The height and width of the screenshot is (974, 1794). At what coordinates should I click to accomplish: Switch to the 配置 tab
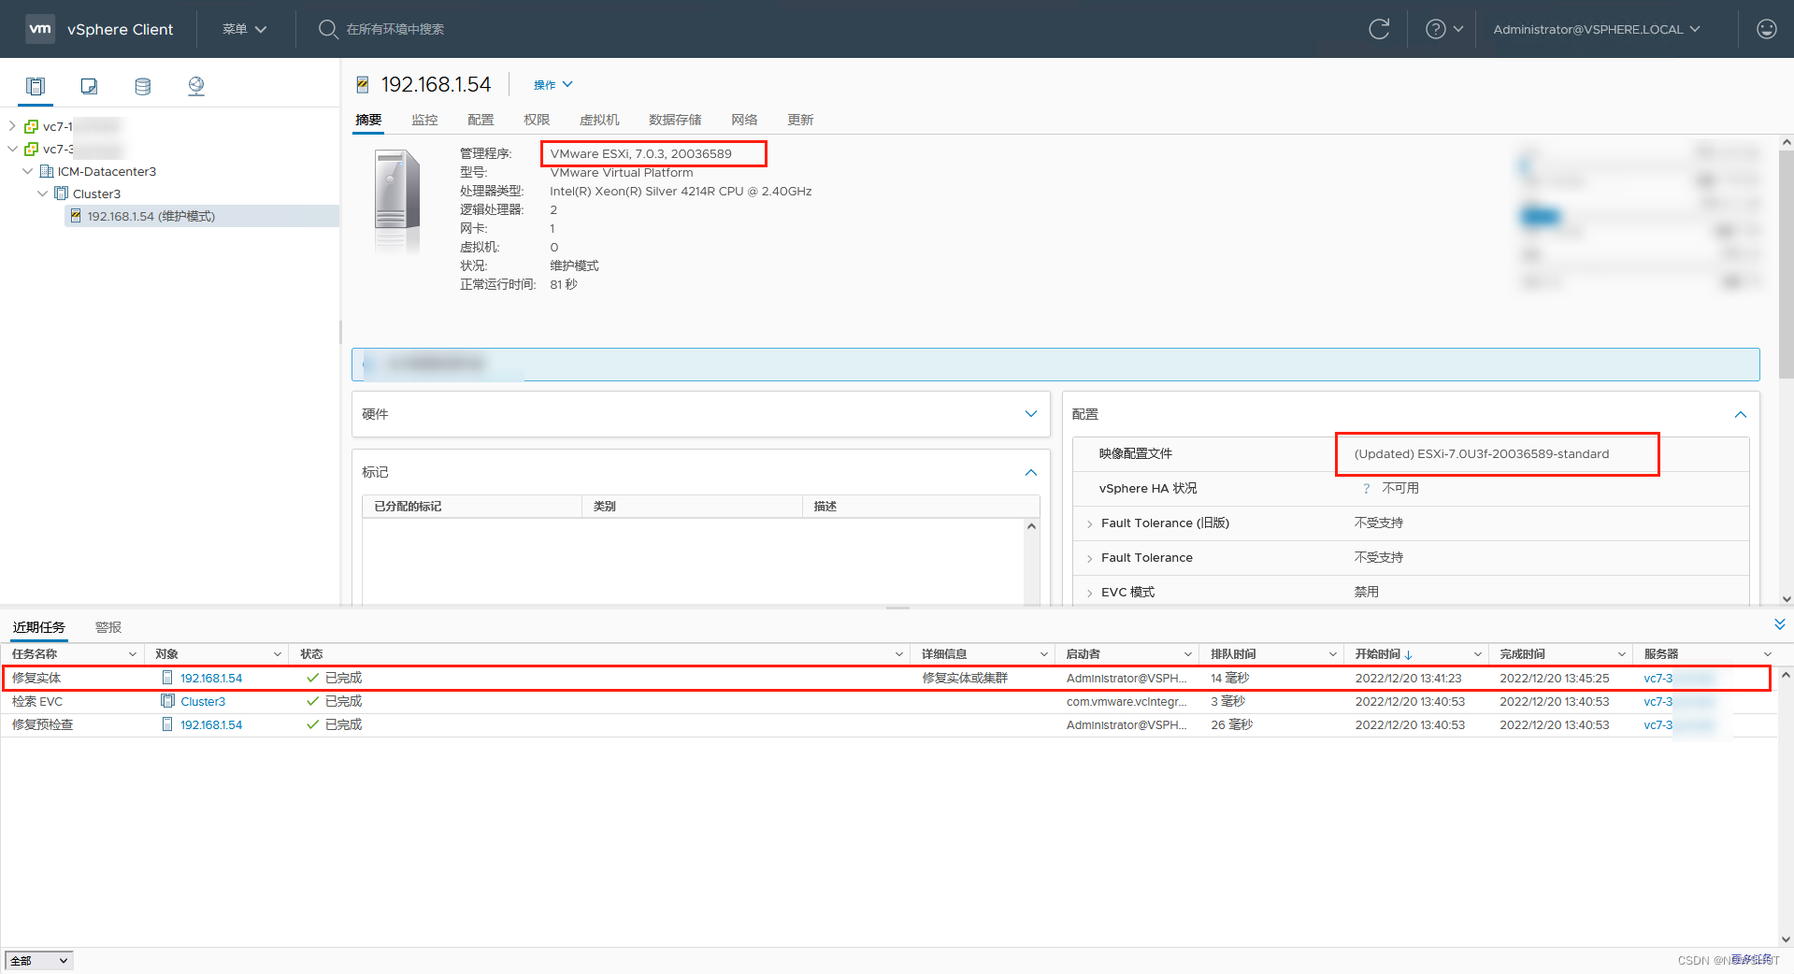[481, 120]
